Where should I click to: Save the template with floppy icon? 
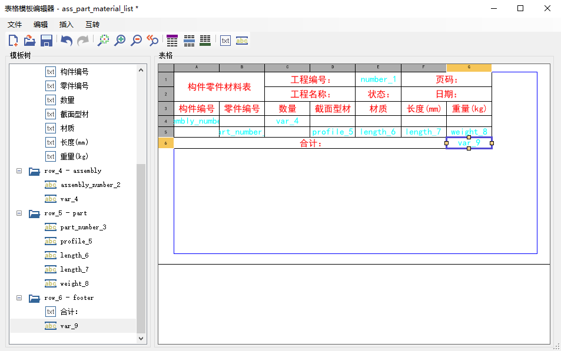click(x=46, y=41)
